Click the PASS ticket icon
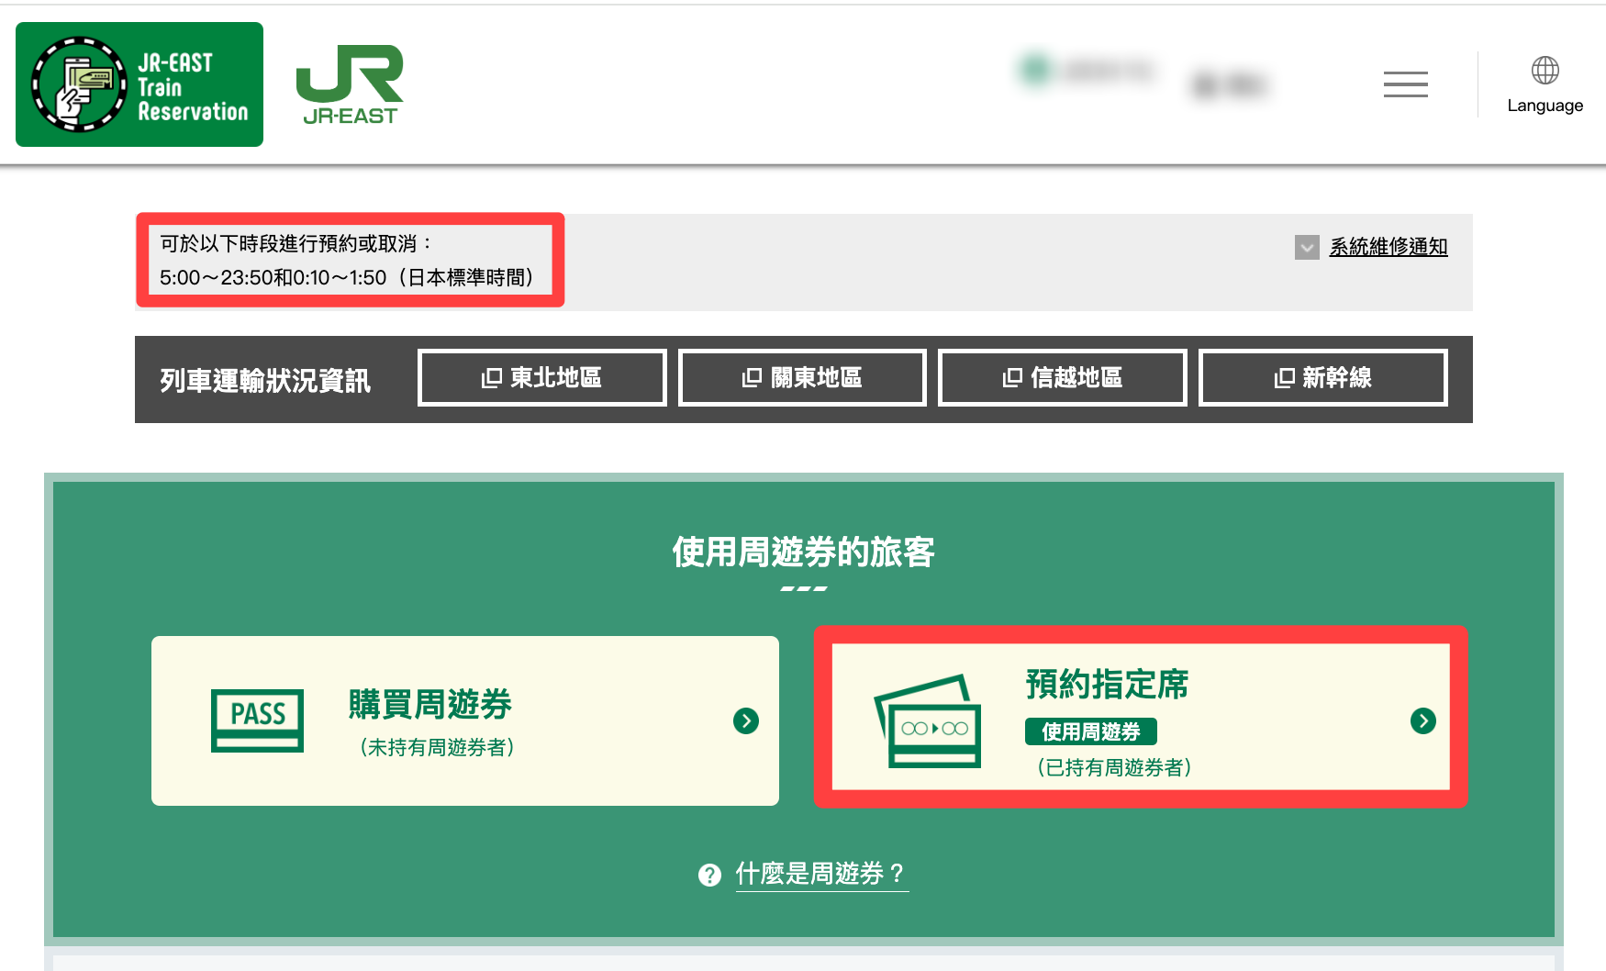Screen dimensions: 1606x971 (x=257, y=720)
